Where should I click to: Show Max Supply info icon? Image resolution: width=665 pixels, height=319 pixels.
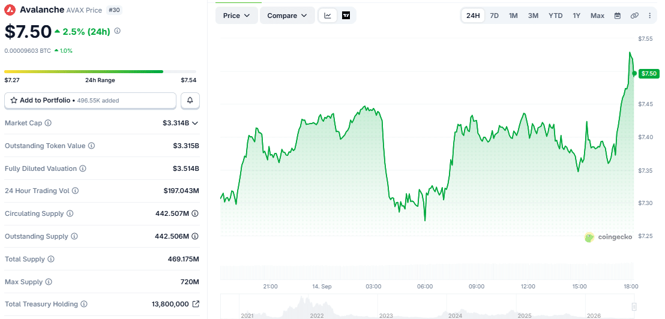tap(49, 282)
